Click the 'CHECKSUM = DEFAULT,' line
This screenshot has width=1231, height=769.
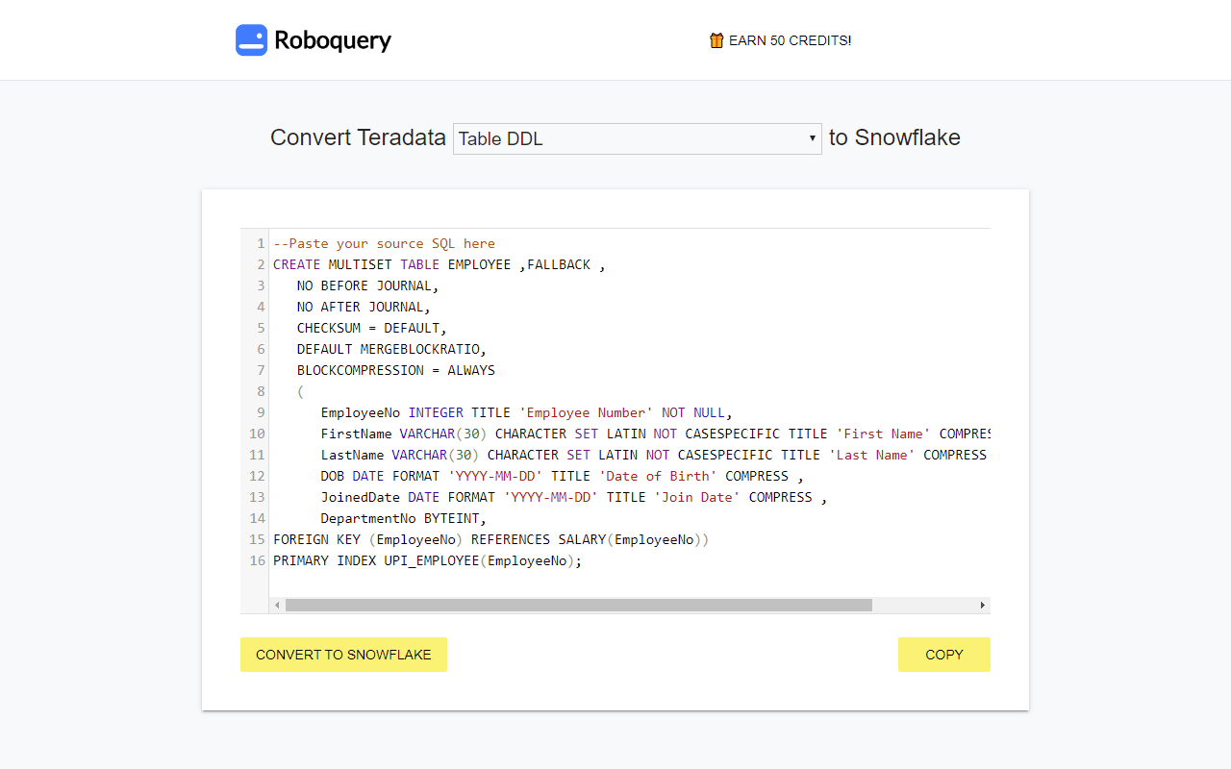click(372, 328)
